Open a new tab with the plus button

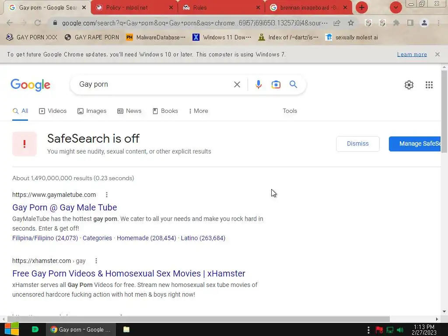point(362,8)
